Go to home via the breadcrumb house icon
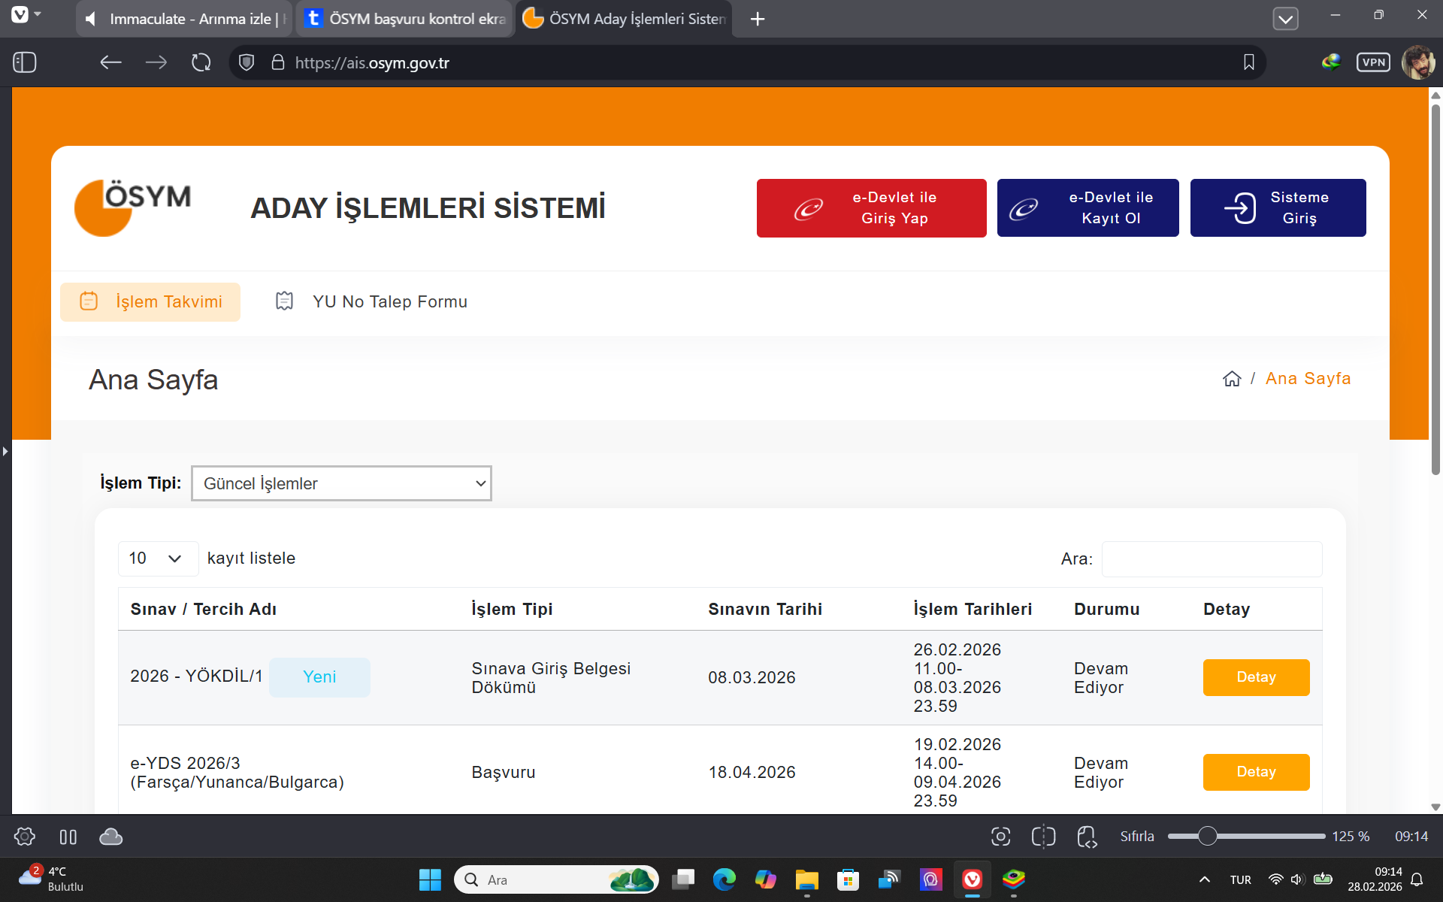This screenshot has height=902, width=1443. [1232, 379]
